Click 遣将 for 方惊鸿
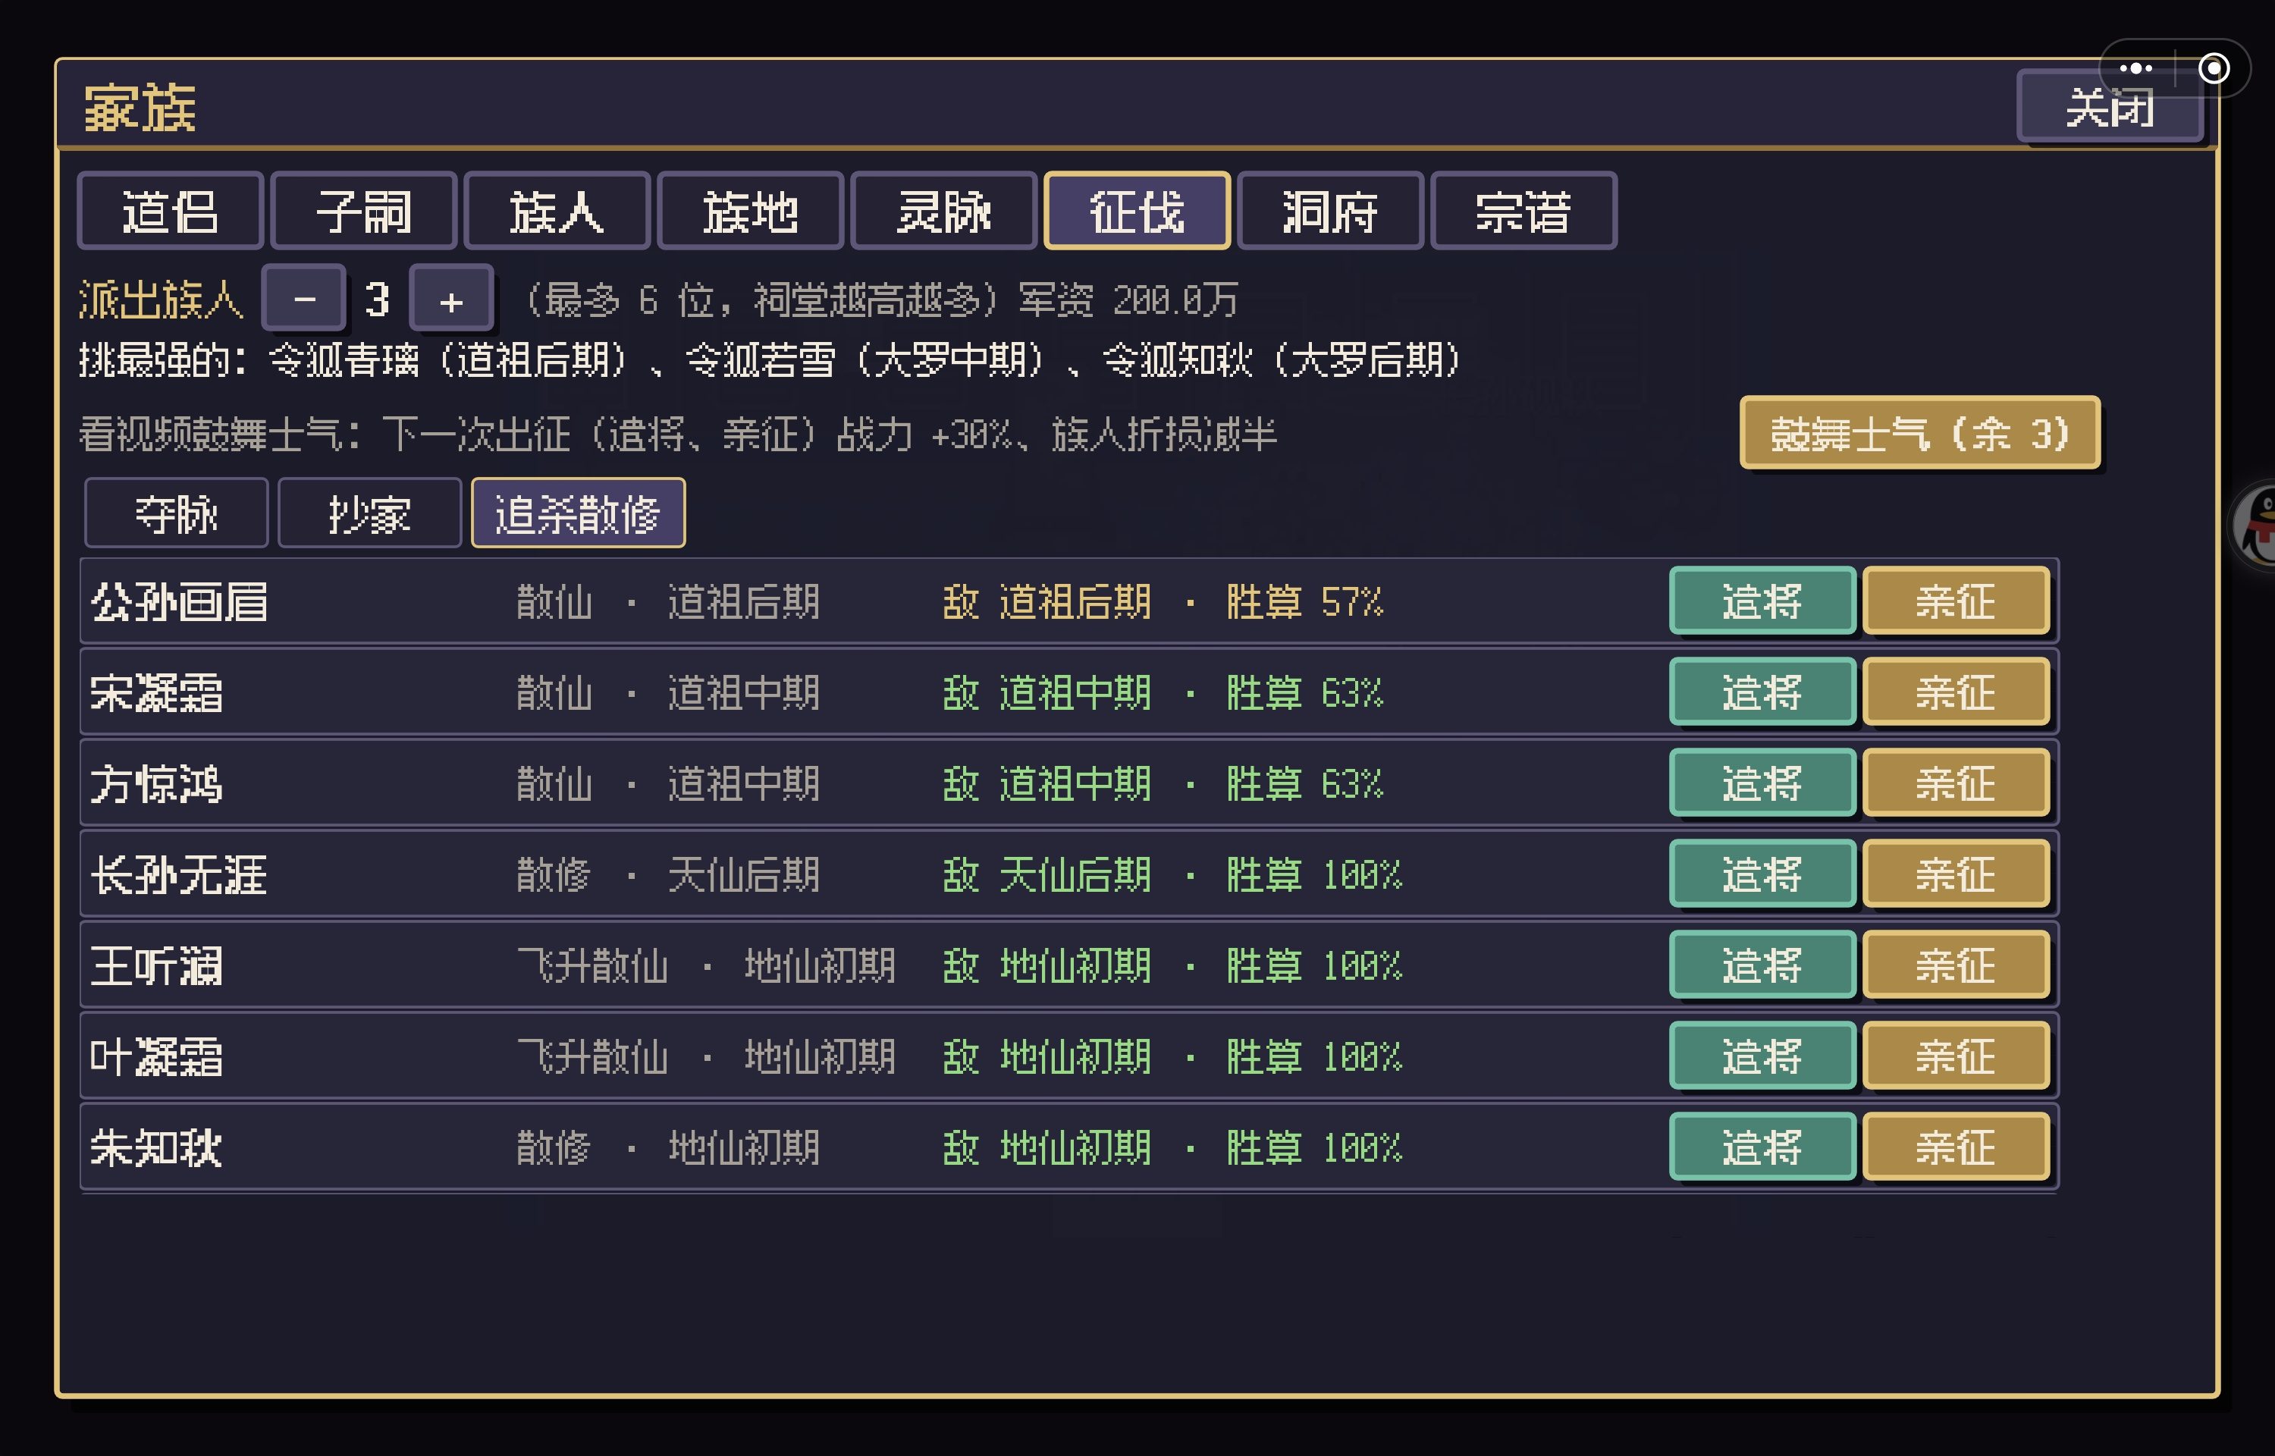The image size is (2275, 1456). pyautogui.click(x=1762, y=783)
